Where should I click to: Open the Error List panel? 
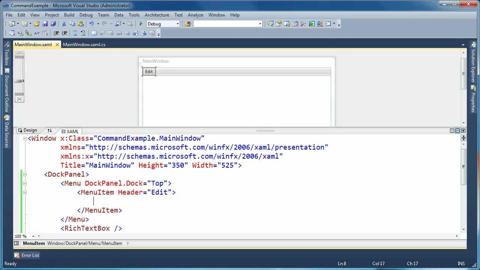click(x=27, y=255)
